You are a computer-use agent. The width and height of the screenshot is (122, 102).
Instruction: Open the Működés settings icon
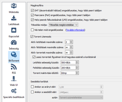pyautogui.click(x=14, y=6)
